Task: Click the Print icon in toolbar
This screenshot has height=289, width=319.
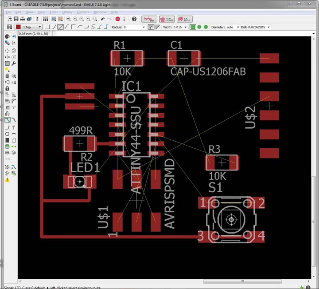Action: coord(23,19)
